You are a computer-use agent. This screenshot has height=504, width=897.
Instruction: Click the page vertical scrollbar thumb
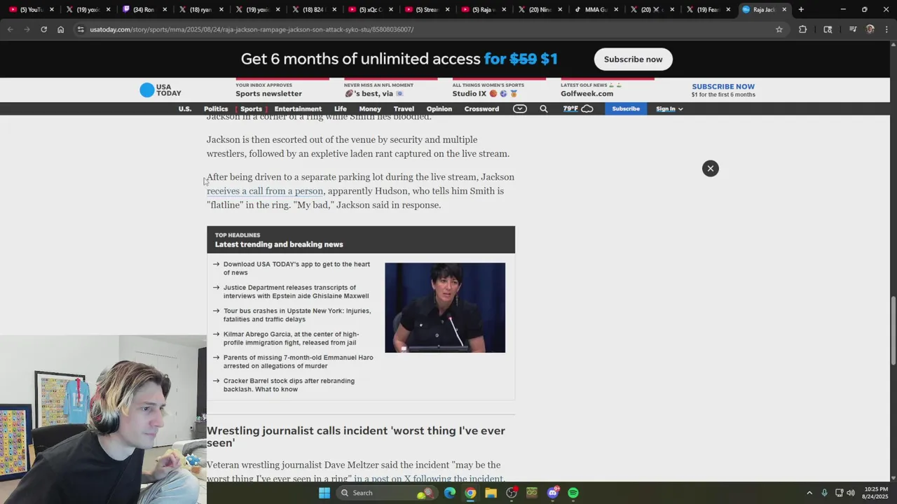coord(893,330)
